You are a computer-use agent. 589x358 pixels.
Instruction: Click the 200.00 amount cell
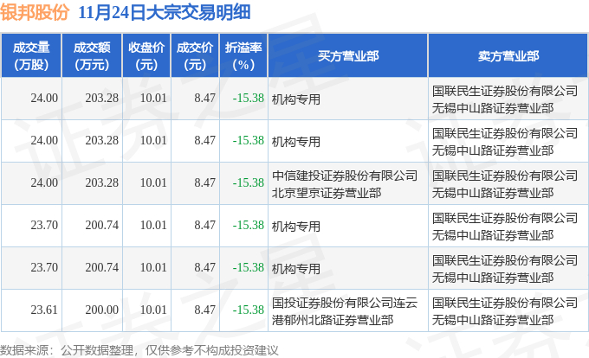102,310
